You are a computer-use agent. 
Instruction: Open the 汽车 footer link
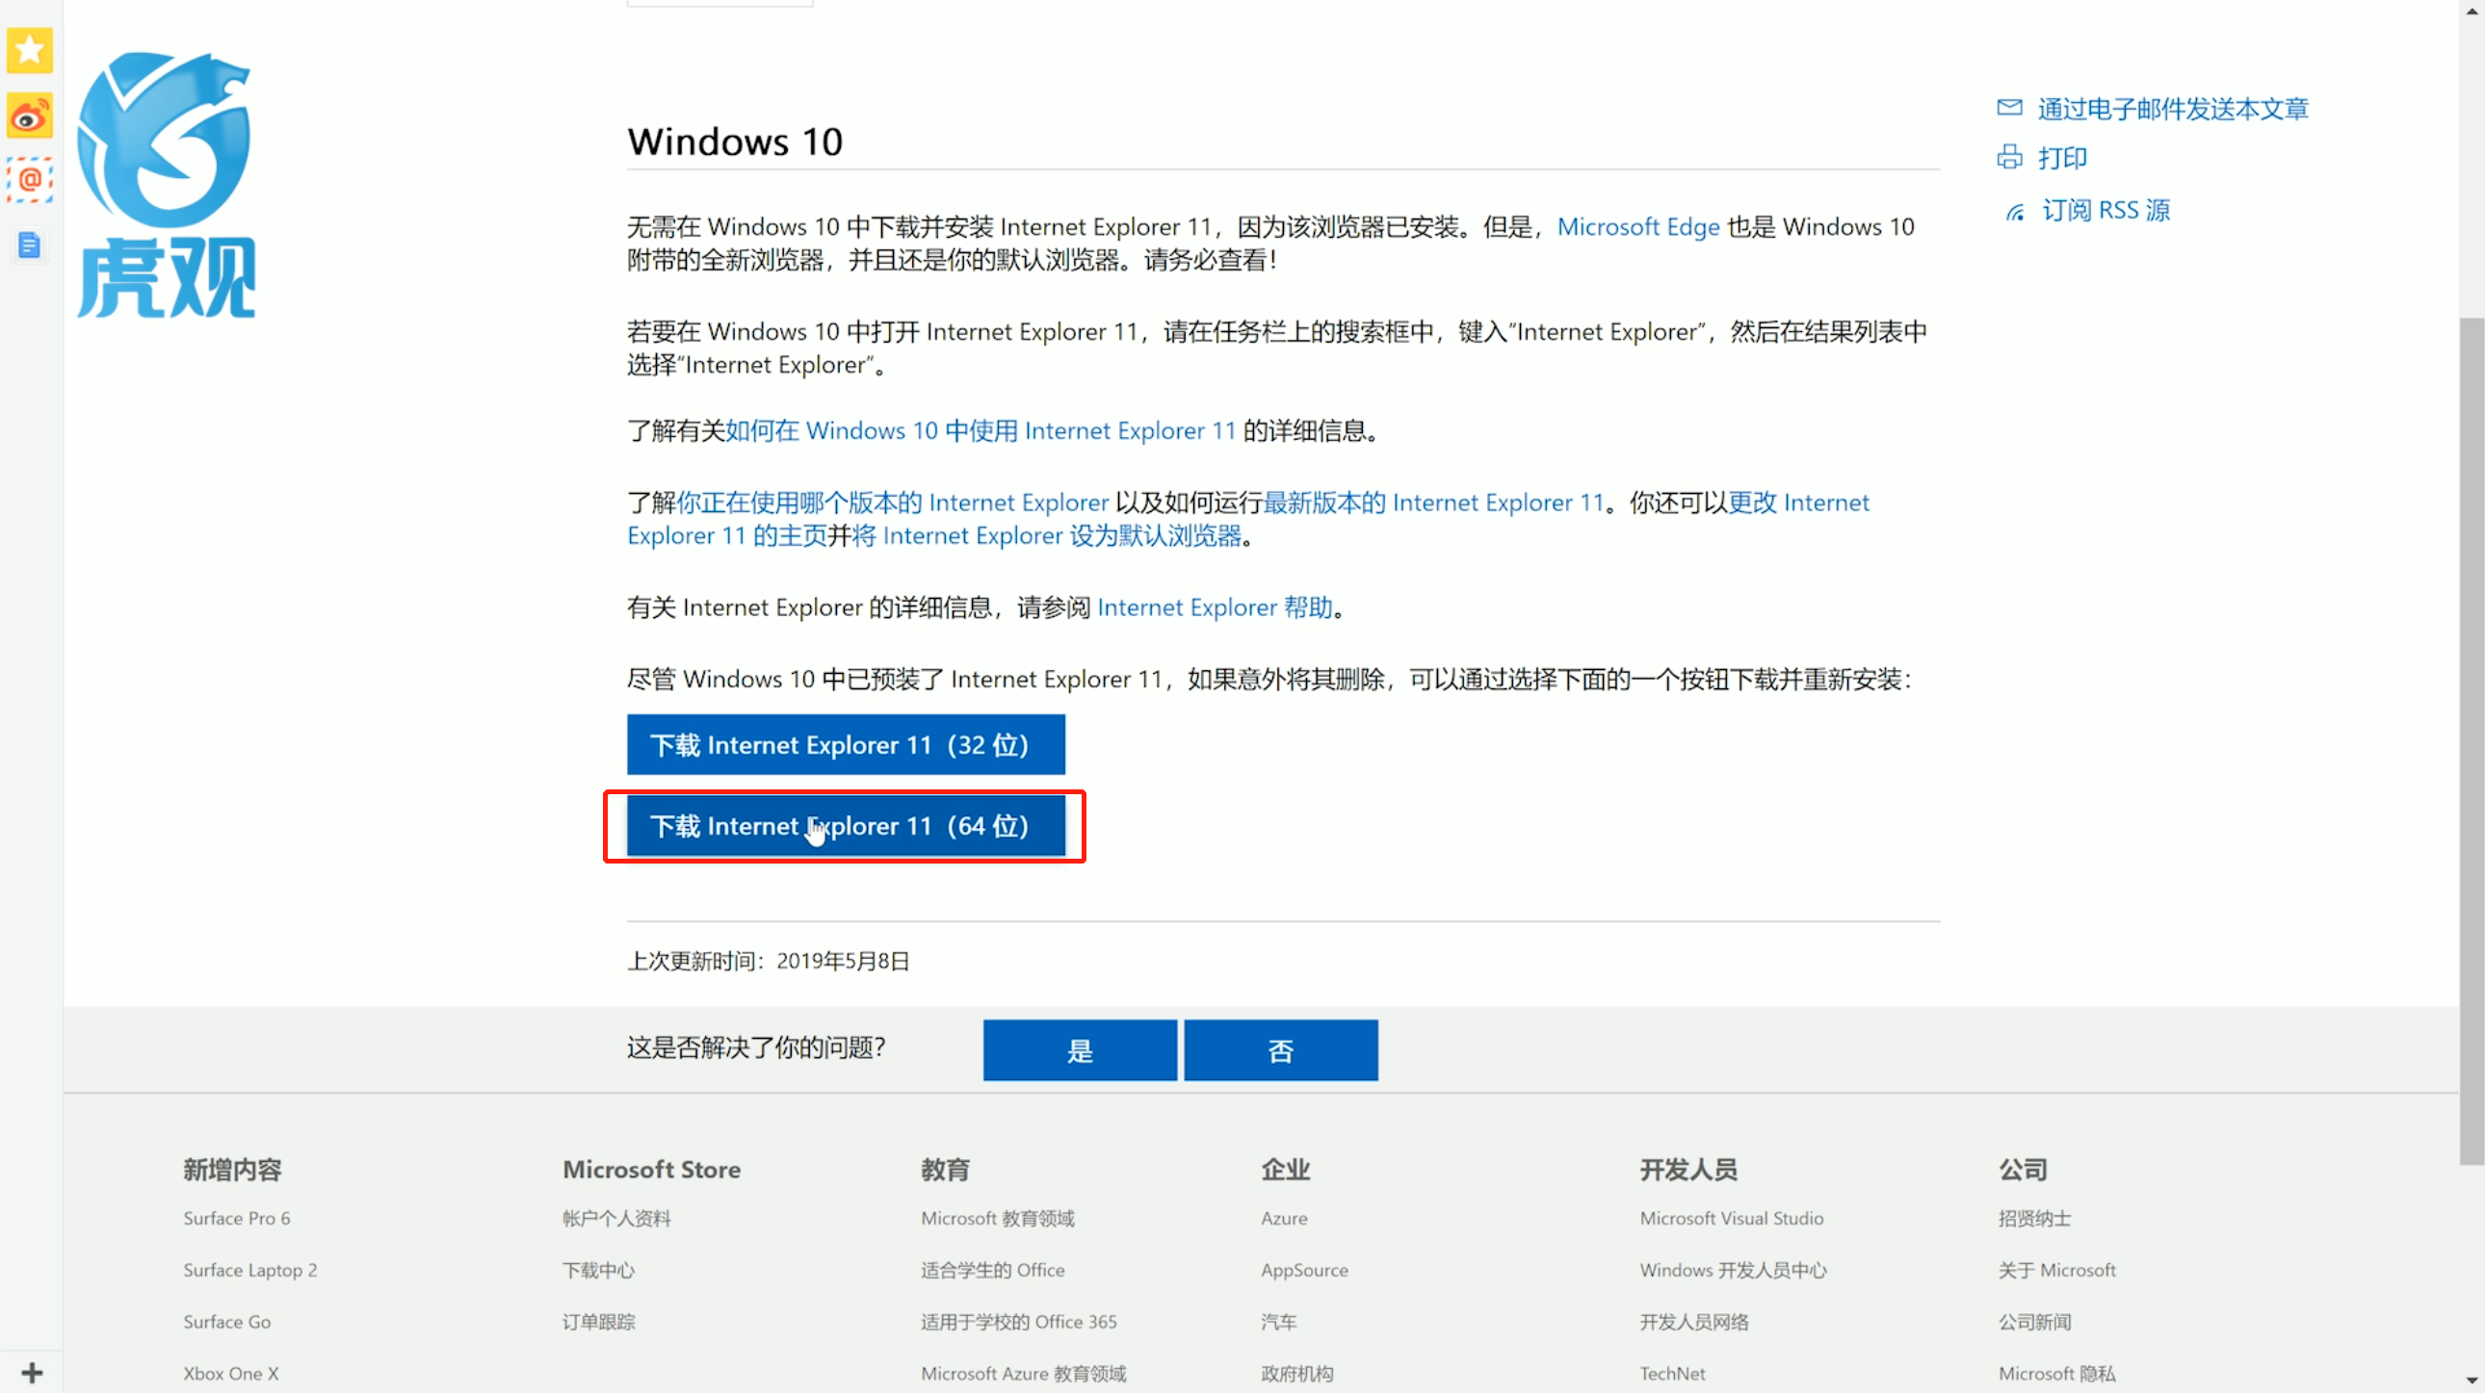coord(1278,1322)
